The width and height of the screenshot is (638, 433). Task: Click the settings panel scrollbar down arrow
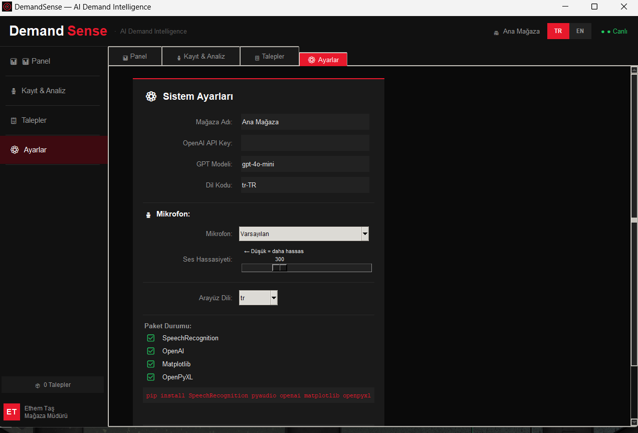tap(634, 422)
